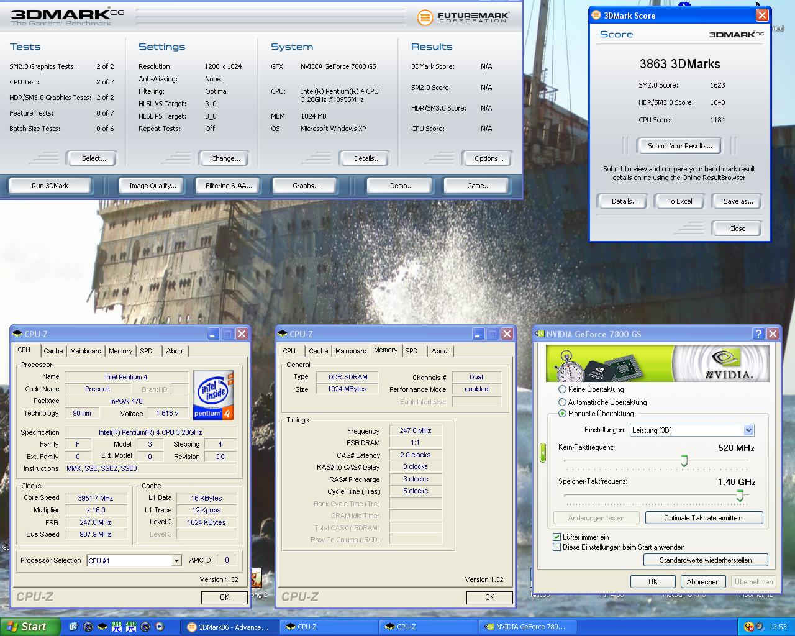This screenshot has width=795, height=636.
Task: Switch to CPU tab in CPU-Z window showing Memory
Action: pyautogui.click(x=289, y=351)
